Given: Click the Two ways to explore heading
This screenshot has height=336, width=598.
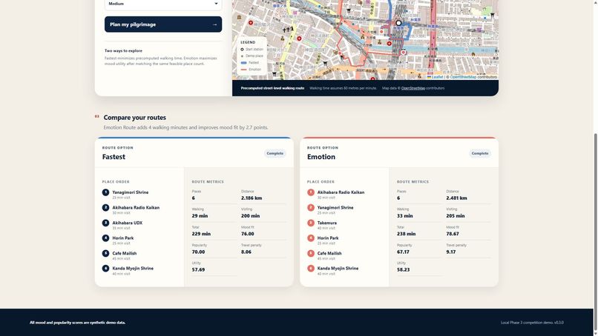Looking at the screenshot, I should click(123, 50).
